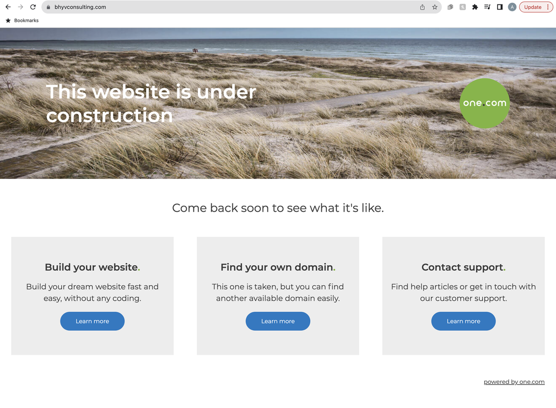
Task: Go back to the previous page
Action: pyautogui.click(x=8, y=7)
